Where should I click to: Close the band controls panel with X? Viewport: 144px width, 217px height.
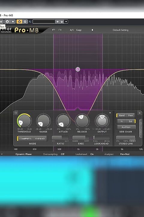click(x=139, y=113)
